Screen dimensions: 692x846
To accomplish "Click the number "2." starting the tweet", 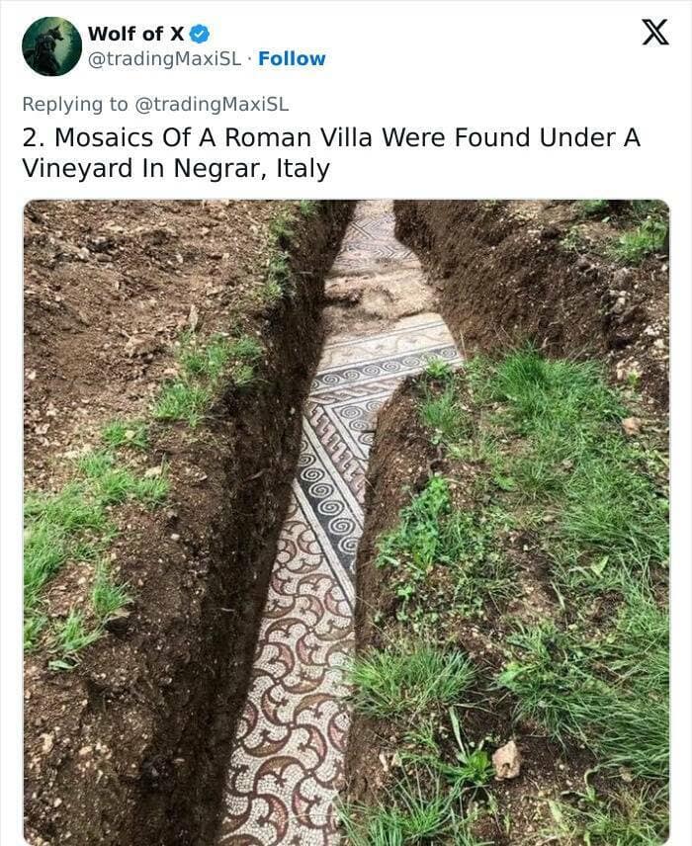I will tap(34, 137).
